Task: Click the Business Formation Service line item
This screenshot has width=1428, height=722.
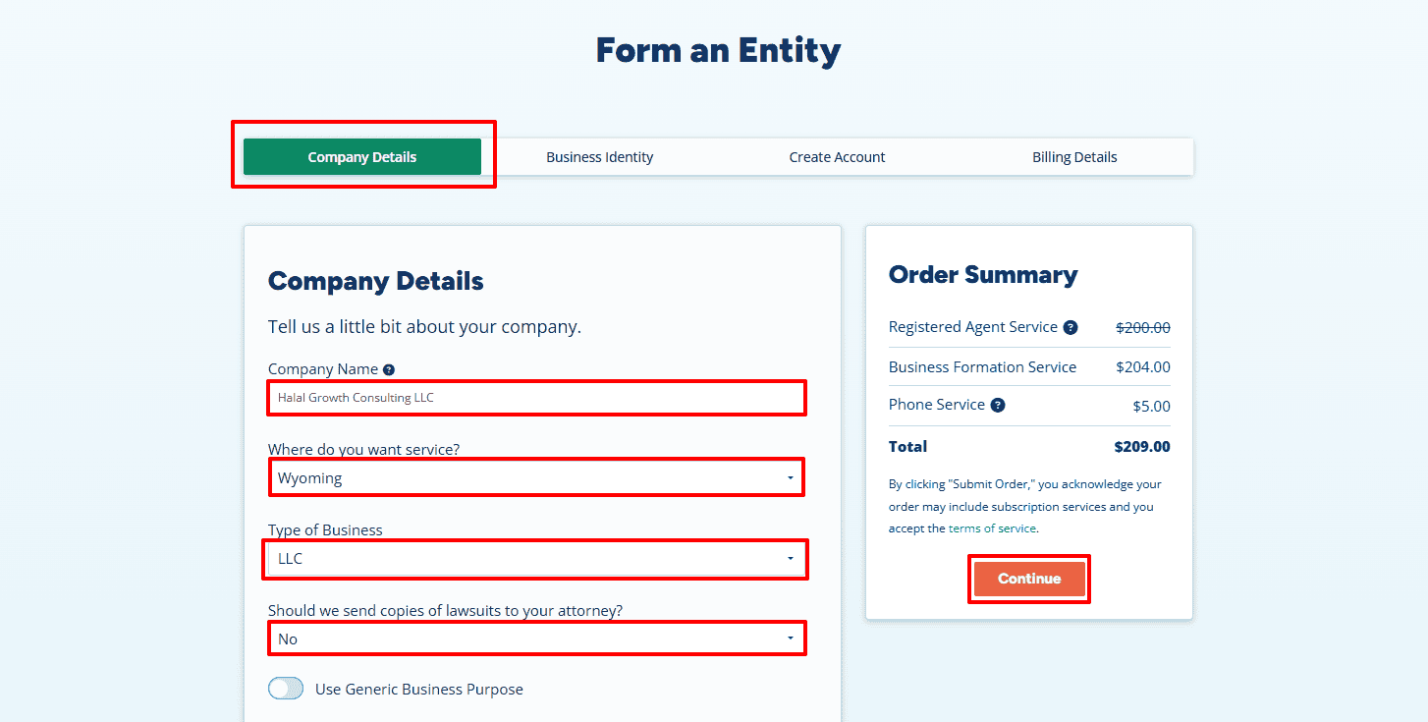Action: click(x=982, y=367)
